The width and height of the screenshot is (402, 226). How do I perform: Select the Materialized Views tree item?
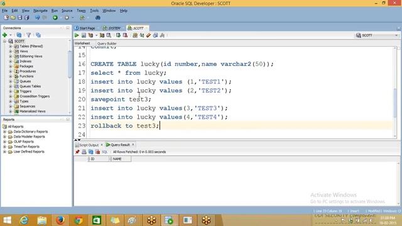coord(32,112)
